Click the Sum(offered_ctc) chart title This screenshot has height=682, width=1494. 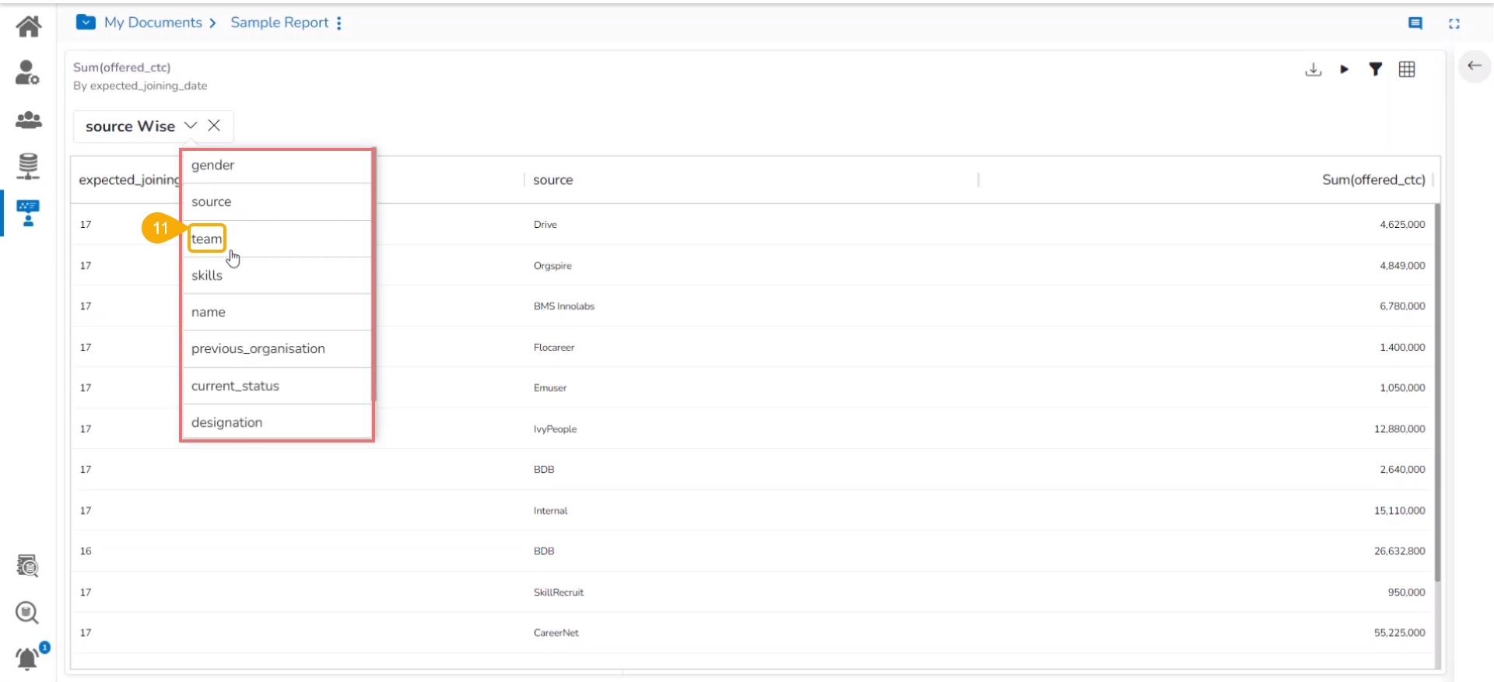[122, 68]
